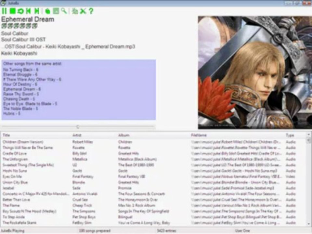Screen dimensions: 312x234
Task: Click the 'User One' status bar entry
Action: coord(242,231)
